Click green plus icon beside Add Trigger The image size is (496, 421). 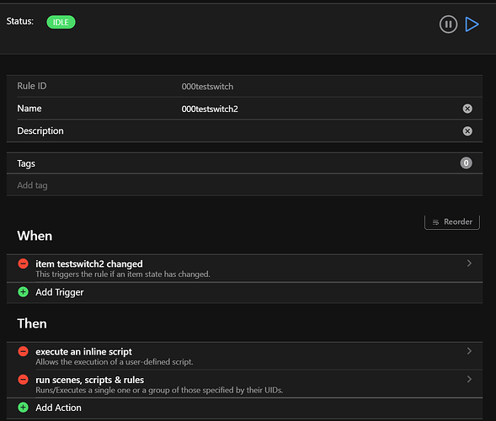23,292
